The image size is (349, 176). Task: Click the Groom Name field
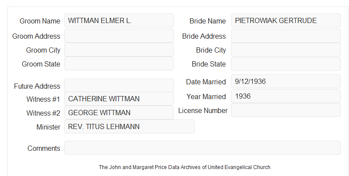[x=119, y=20]
